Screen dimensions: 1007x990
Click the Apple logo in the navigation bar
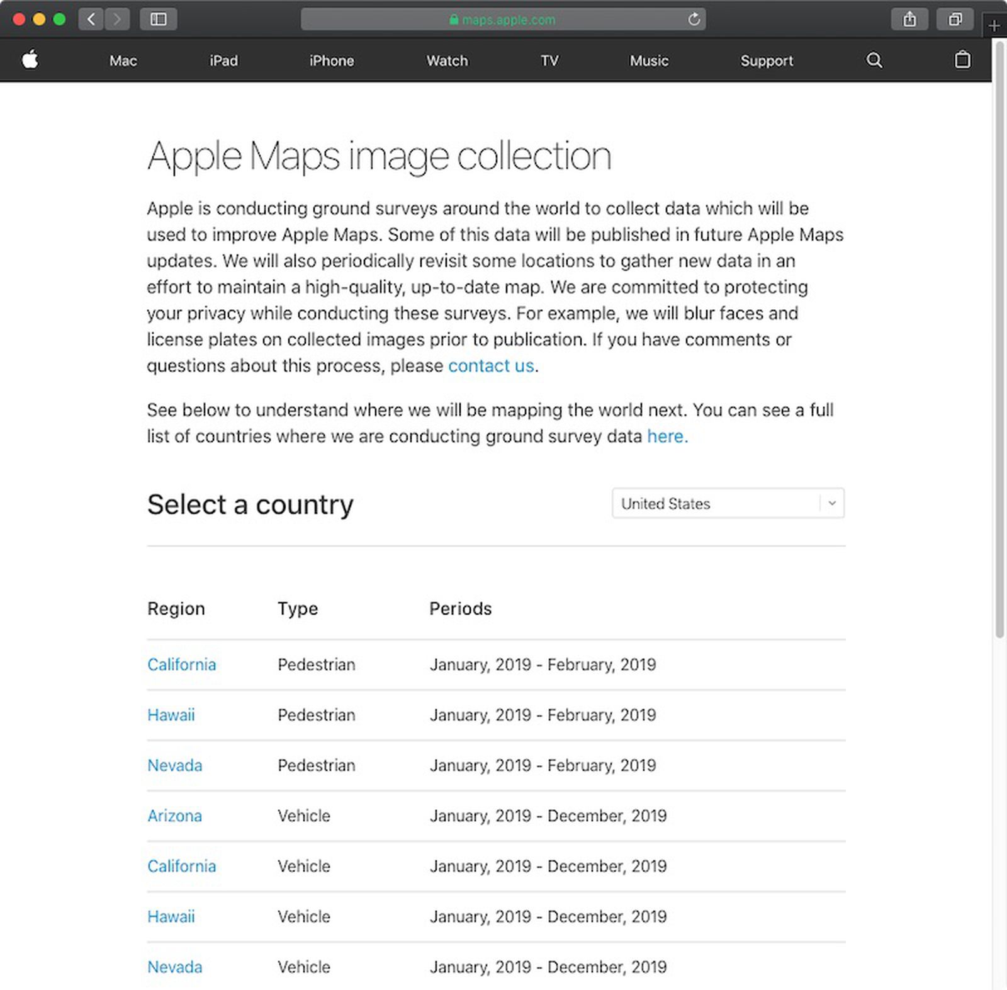point(30,60)
